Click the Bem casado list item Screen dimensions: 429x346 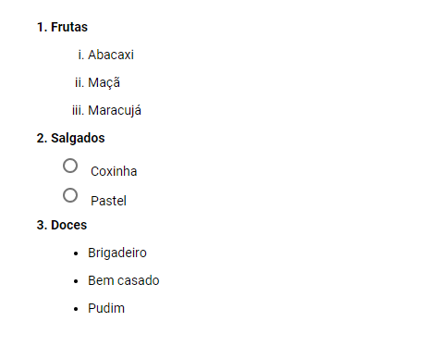tap(124, 280)
